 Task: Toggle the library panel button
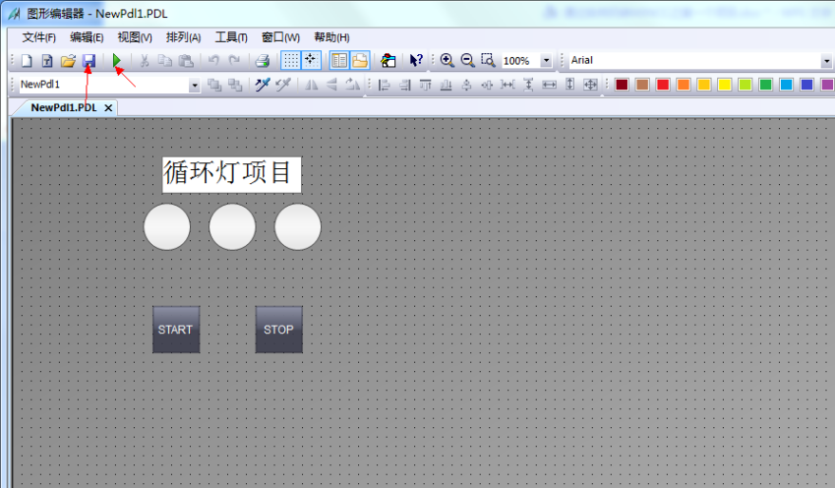point(339,60)
